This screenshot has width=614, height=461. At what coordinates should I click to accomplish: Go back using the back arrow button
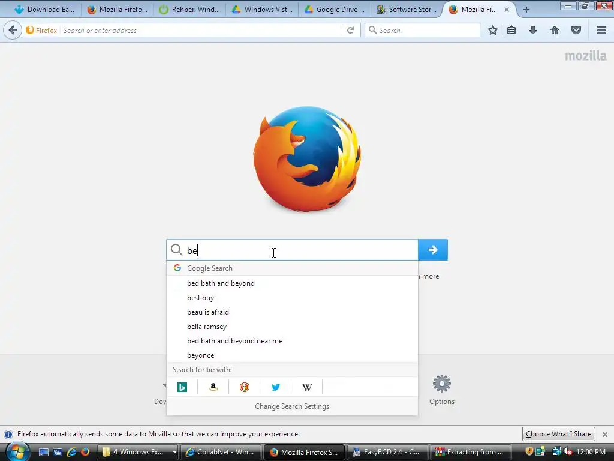pos(13,30)
